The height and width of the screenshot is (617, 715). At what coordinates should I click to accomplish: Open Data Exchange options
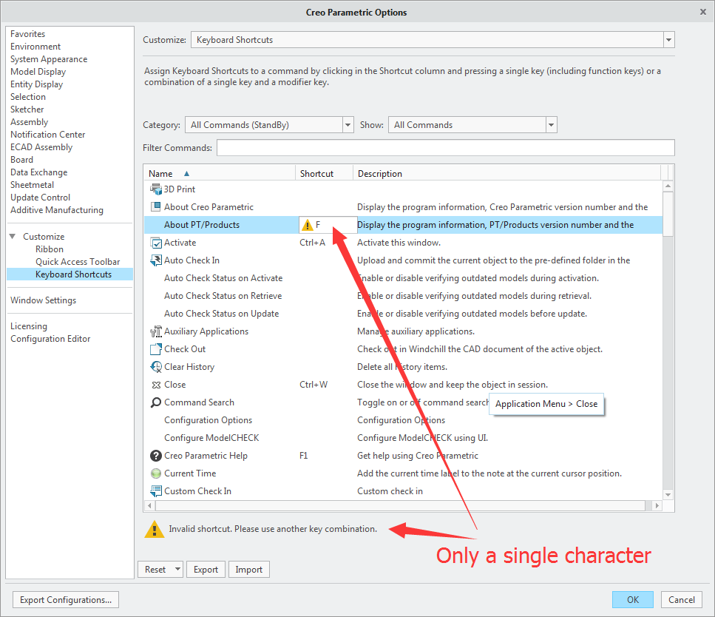(x=38, y=172)
